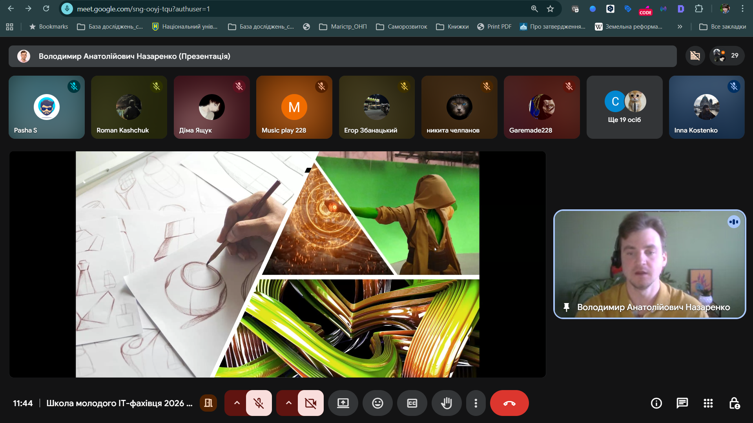Bookmark this page with the star icon
This screenshot has height=423, width=753.
pyautogui.click(x=550, y=9)
